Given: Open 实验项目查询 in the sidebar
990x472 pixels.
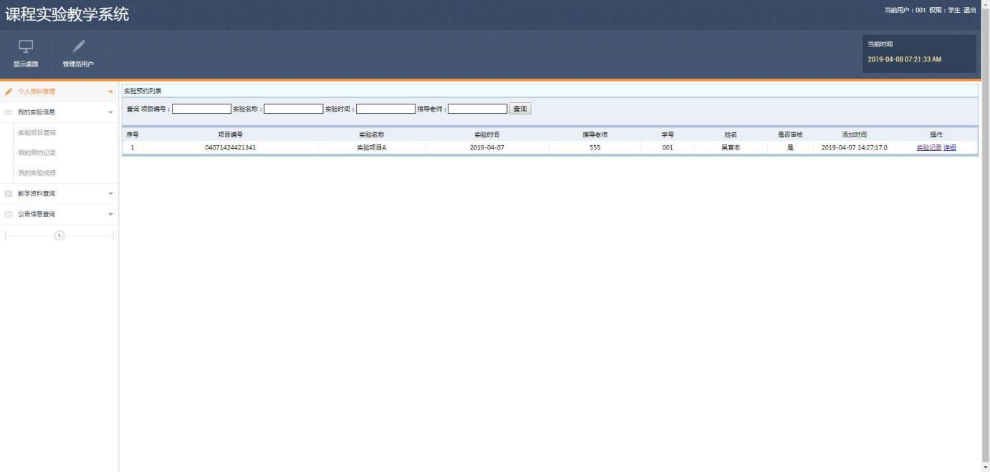Looking at the screenshot, I should (37, 133).
